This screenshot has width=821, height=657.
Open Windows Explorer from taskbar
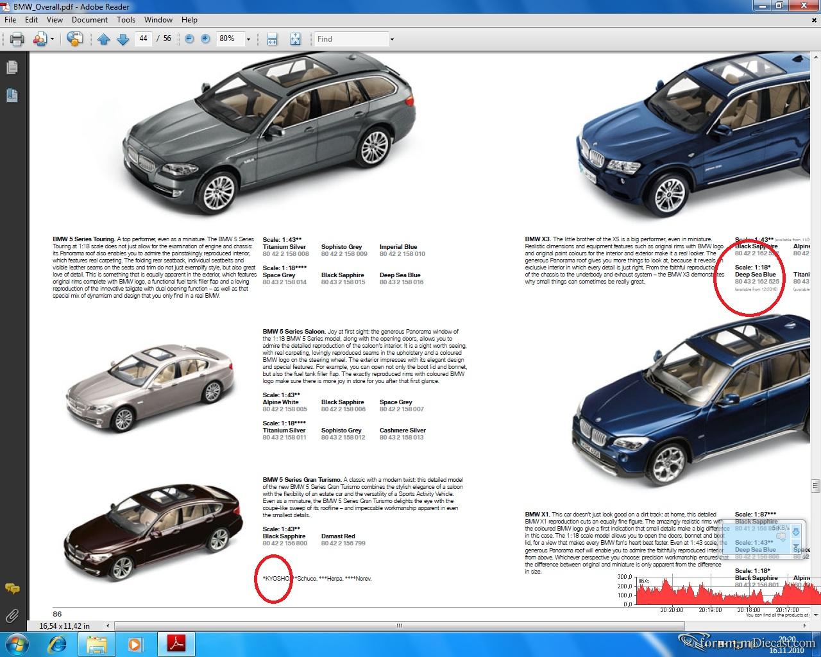point(97,644)
